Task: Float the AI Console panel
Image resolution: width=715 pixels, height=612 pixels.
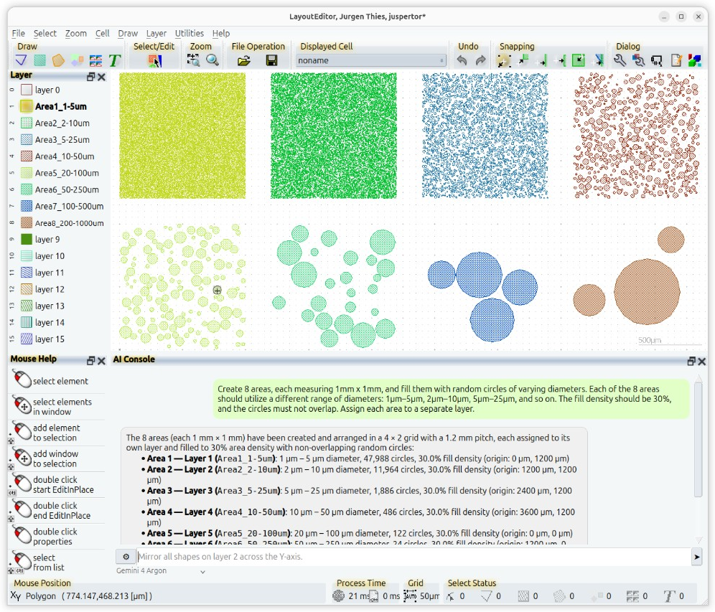Action: coord(691,361)
